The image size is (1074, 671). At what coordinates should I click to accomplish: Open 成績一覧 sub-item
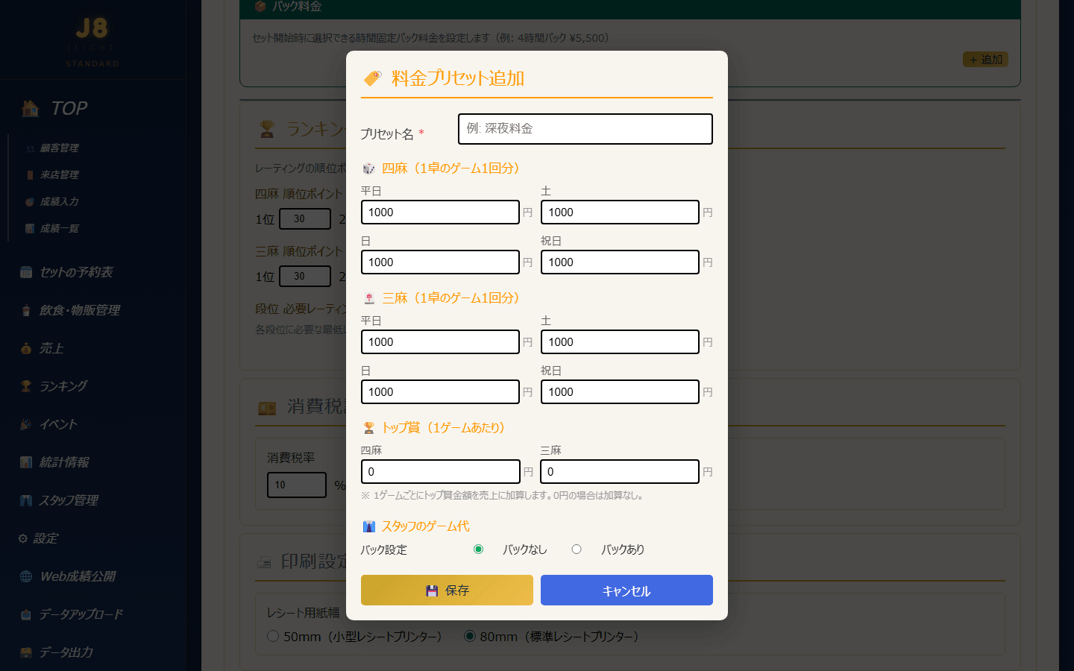coord(52,228)
